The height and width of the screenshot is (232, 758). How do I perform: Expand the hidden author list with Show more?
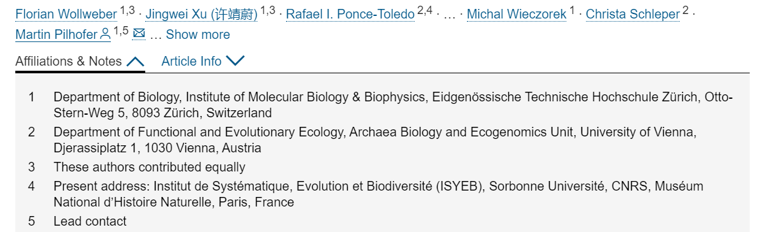click(197, 35)
